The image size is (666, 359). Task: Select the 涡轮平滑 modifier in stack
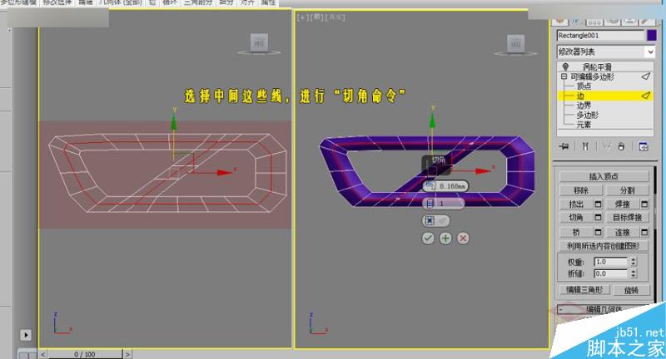(597, 67)
